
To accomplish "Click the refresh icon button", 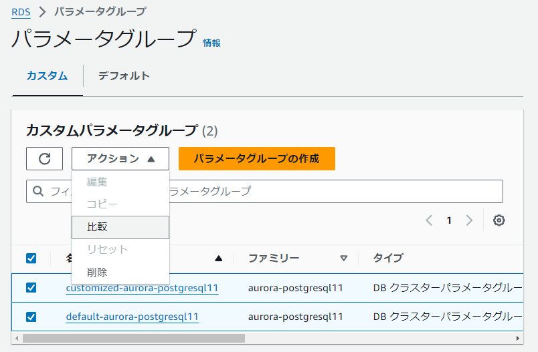I will pyautogui.click(x=44, y=158).
